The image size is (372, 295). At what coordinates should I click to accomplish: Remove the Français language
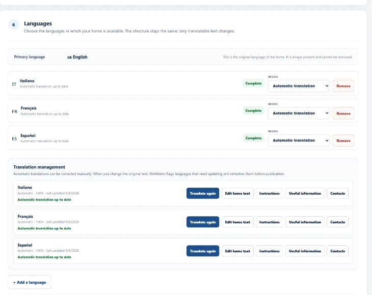[x=343, y=113]
